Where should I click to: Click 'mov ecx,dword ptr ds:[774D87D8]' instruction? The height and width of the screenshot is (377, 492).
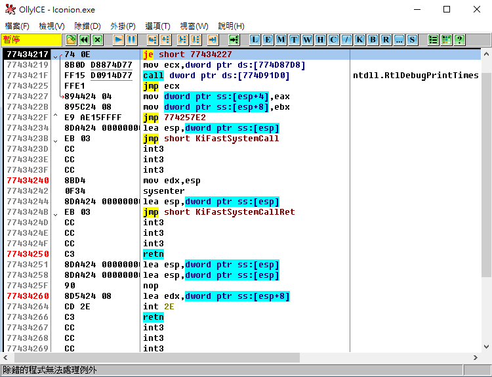point(224,65)
